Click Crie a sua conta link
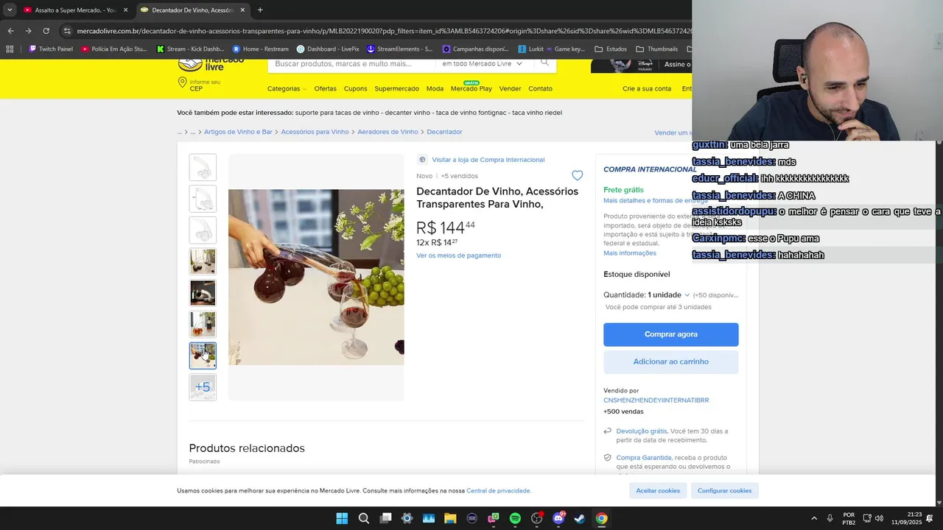This screenshot has height=530, width=943. (x=647, y=88)
